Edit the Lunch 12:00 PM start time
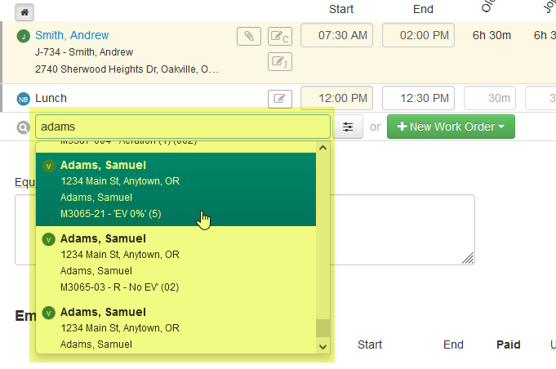The height and width of the screenshot is (369, 556). tap(337, 99)
